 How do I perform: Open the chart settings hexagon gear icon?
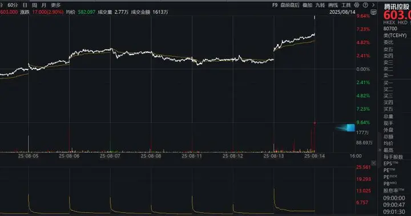coord(356,5)
